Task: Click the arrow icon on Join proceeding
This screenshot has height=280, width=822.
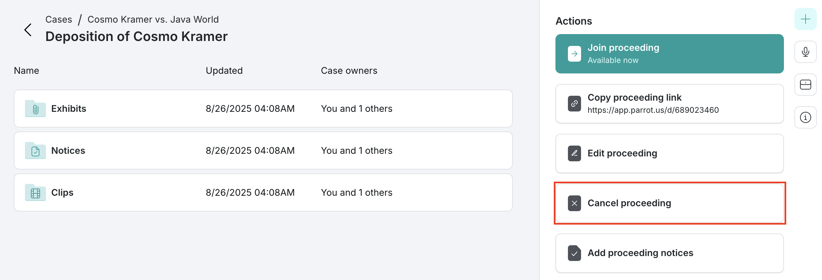Action: [x=574, y=54]
